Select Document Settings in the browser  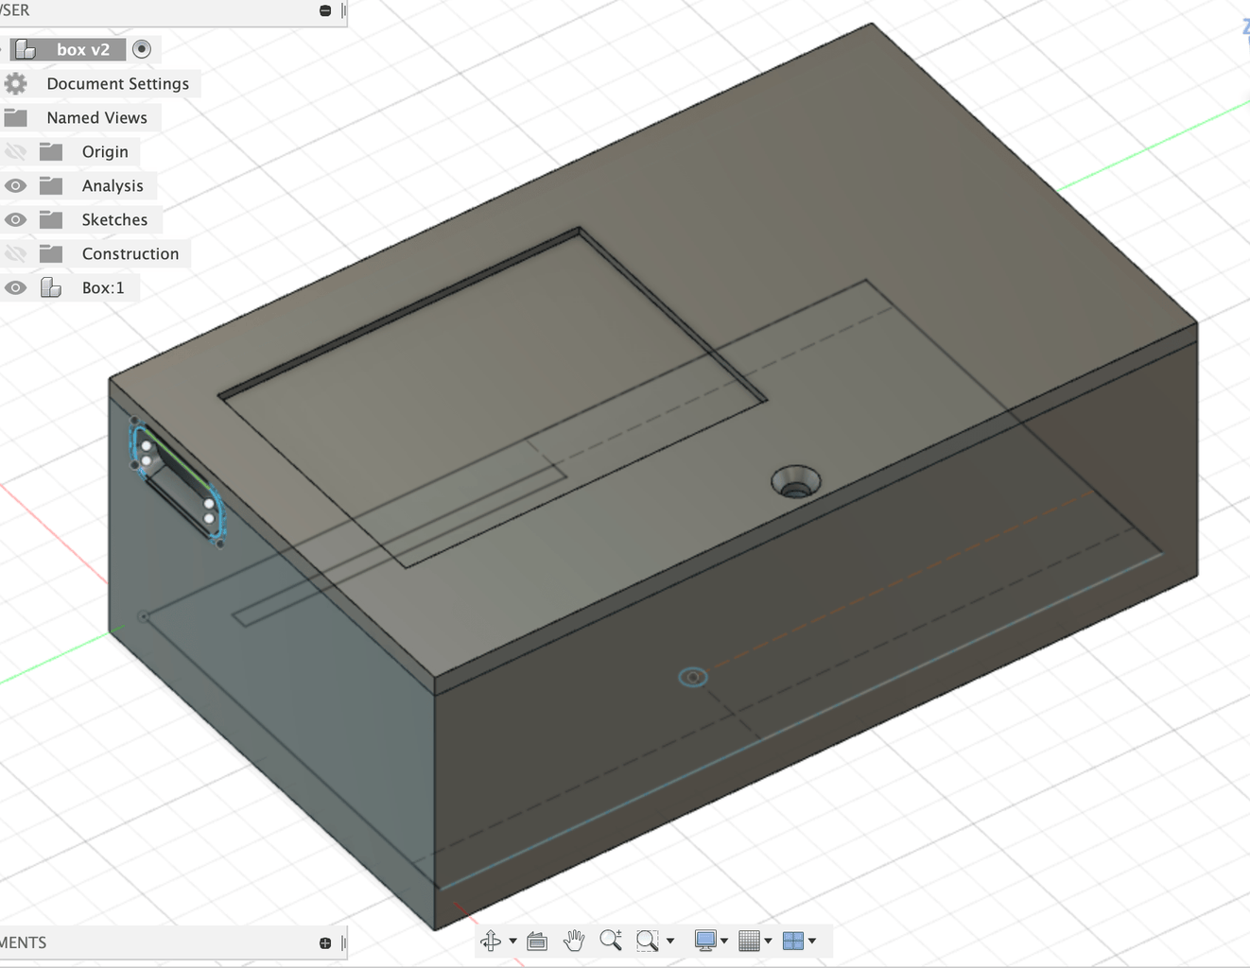pos(117,84)
